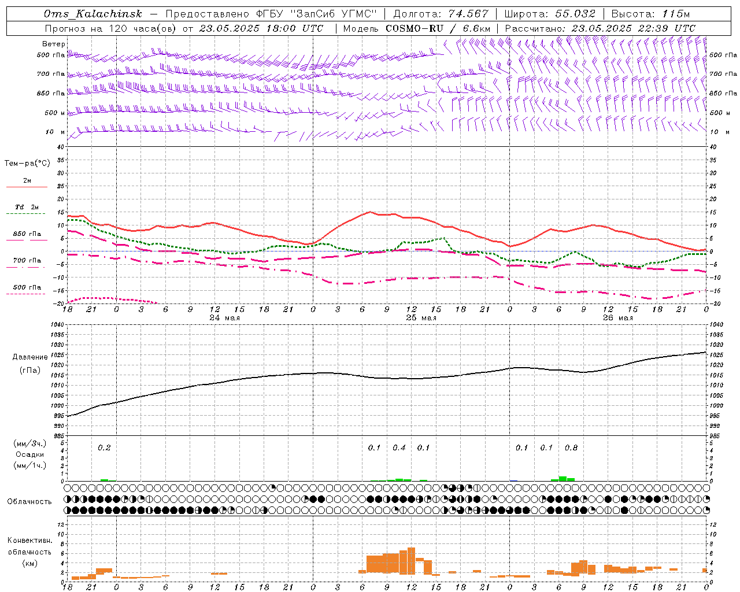Click the station name Oms_Kalachinsk in the header
740x592 pixels.
click(92, 14)
